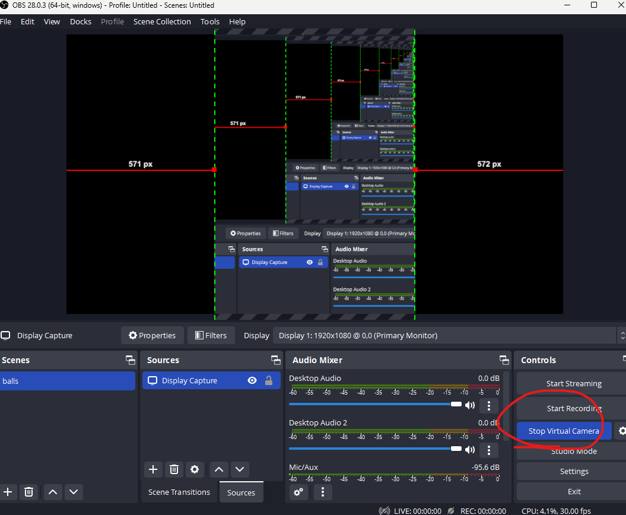Open Filters for the selected source
Image resolution: width=626 pixels, height=515 pixels.
tap(211, 335)
